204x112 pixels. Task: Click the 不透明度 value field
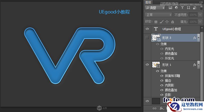pyautogui.click(x=193, y=15)
